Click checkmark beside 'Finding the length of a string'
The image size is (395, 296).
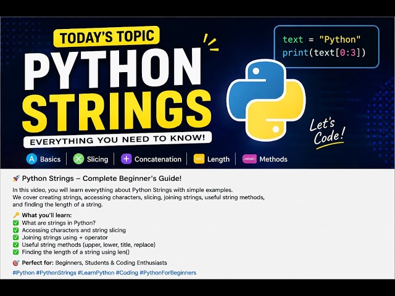[16, 252]
